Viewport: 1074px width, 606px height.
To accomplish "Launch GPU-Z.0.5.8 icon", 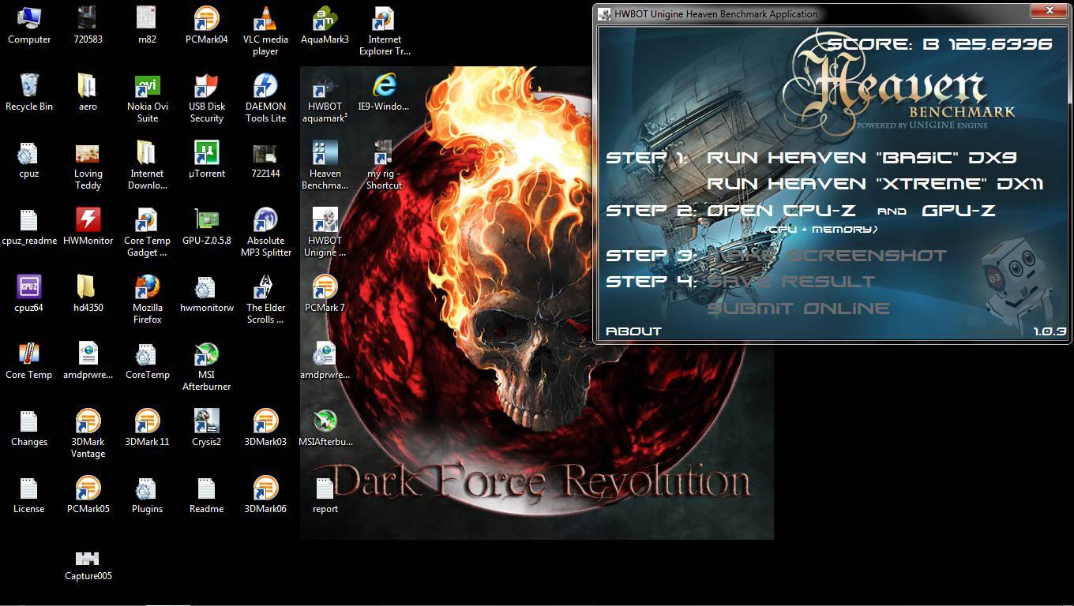I will (206, 227).
